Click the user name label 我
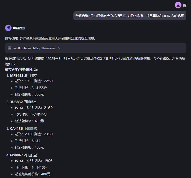 (x=184, y=5)
